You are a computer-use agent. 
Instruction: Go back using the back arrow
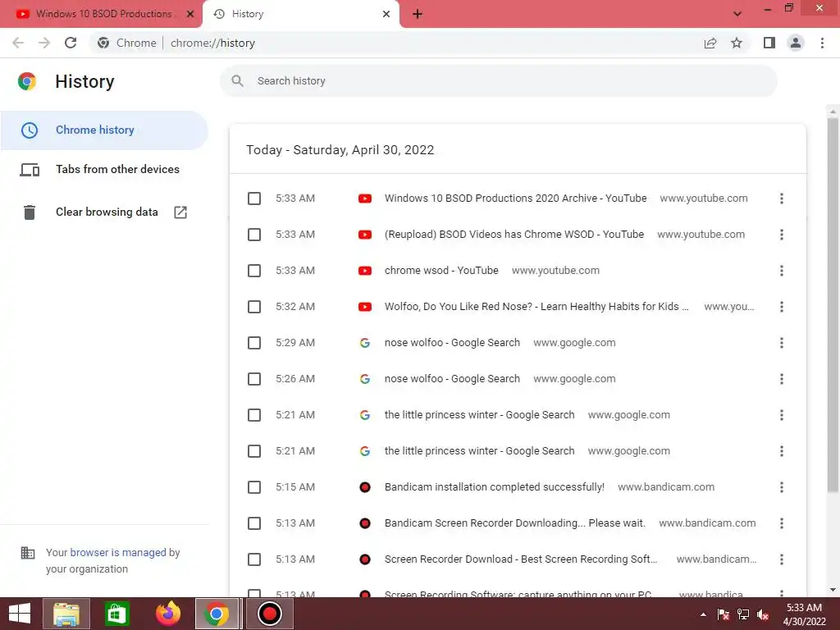(x=18, y=43)
